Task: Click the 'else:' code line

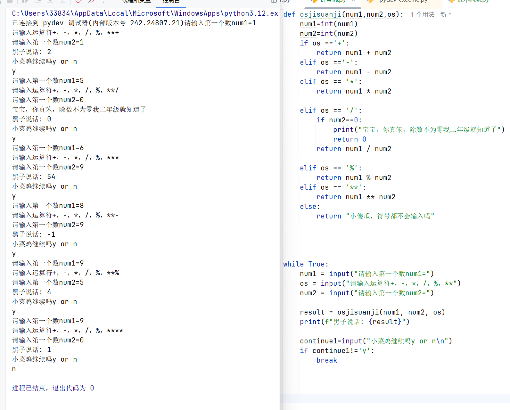Action: tap(310, 207)
